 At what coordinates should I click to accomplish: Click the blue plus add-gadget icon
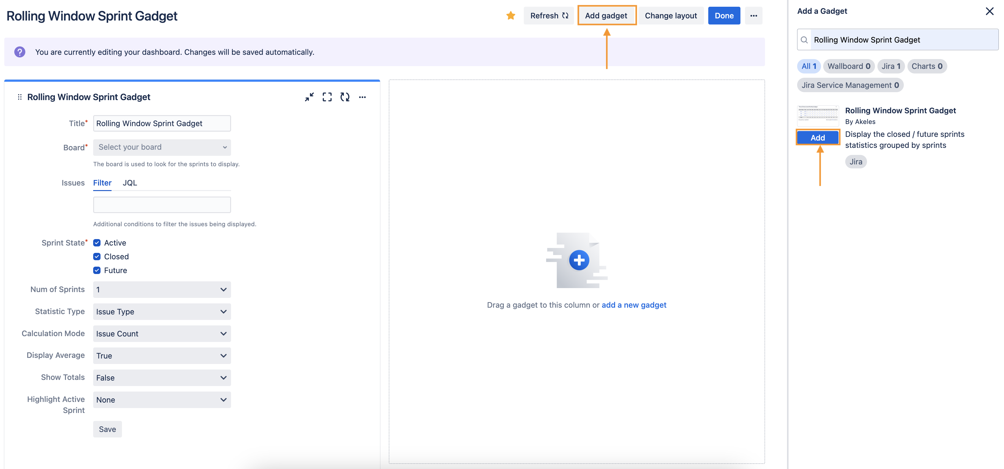[x=579, y=260]
